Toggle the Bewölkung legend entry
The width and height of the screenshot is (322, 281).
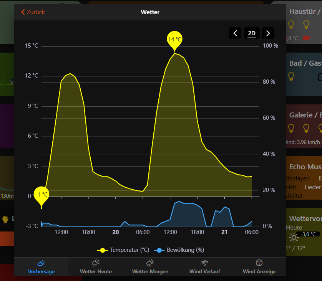(x=179, y=250)
